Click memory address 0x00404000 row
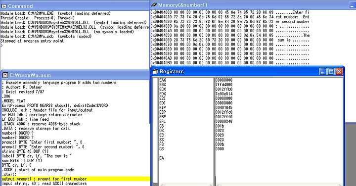The width and height of the screenshot is (356, 186). click(x=230, y=12)
